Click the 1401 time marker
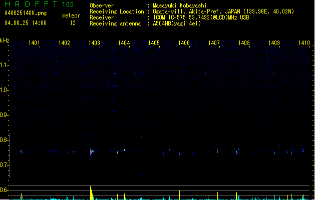315x200 pixels. click(x=34, y=43)
